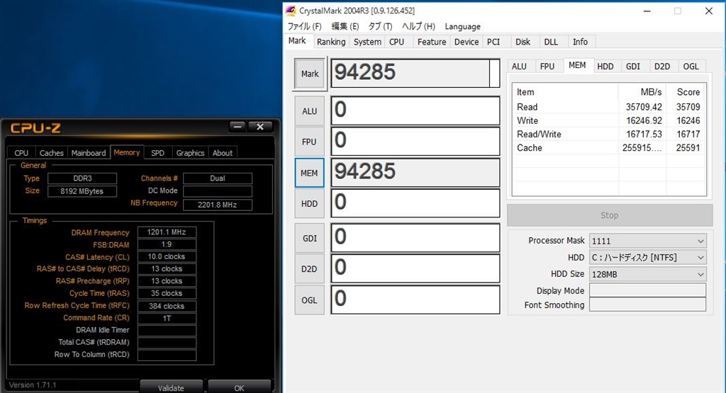Click the Score column header

coord(686,92)
